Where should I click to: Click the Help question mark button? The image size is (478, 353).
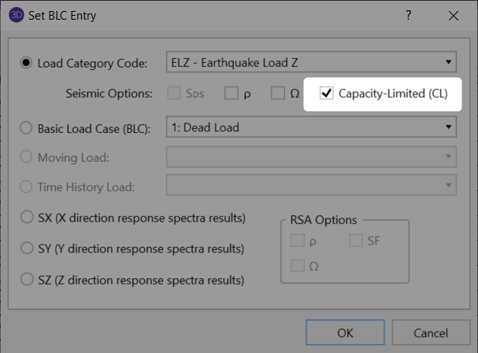click(x=408, y=16)
